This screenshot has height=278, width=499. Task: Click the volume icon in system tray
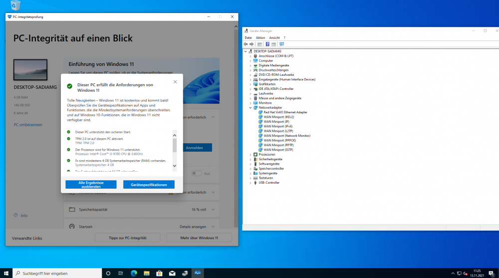465,273
